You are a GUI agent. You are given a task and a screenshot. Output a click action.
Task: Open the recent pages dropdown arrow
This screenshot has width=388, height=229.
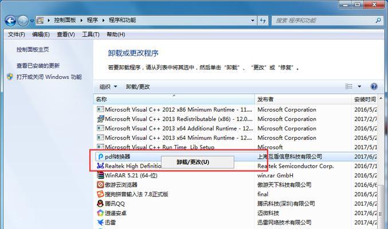click(32, 21)
